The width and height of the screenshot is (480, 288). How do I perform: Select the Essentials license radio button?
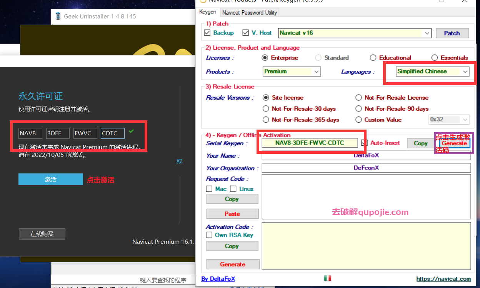click(435, 58)
